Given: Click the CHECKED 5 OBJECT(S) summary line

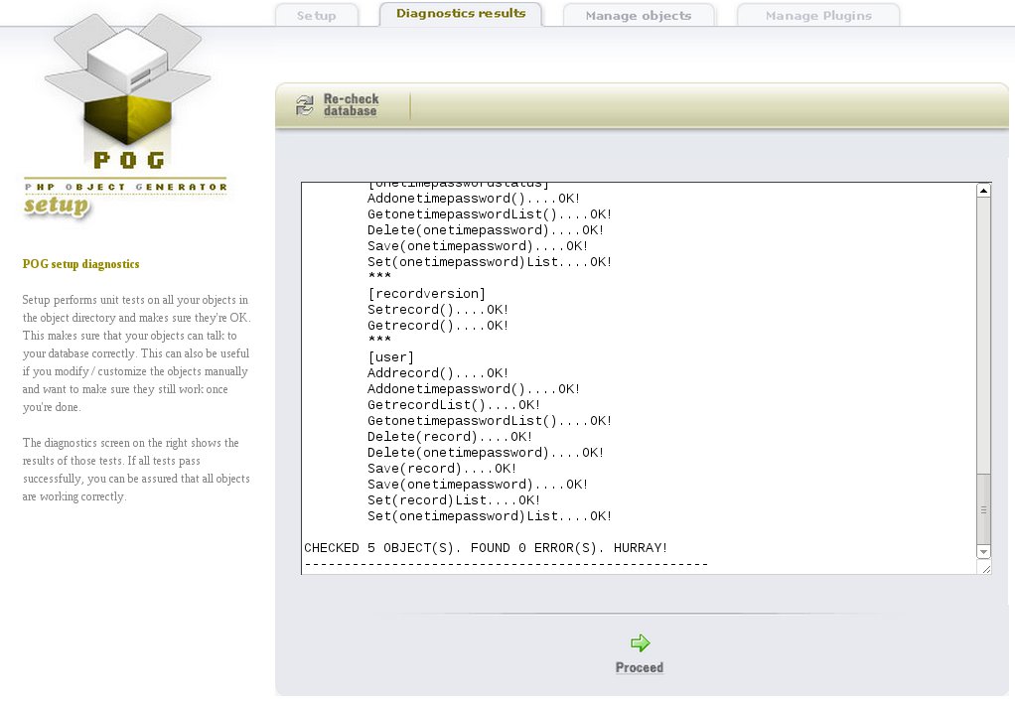Looking at the screenshot, I should tap(486, 548).
